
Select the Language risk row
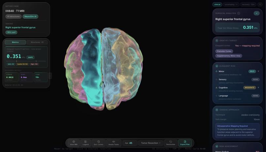tap(237, 97)
